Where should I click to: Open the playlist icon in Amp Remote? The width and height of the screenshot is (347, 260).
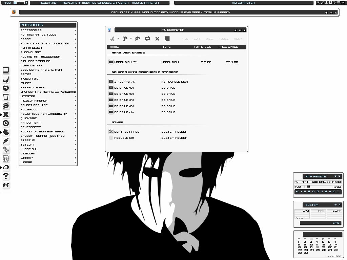click(x=322, y=192)
